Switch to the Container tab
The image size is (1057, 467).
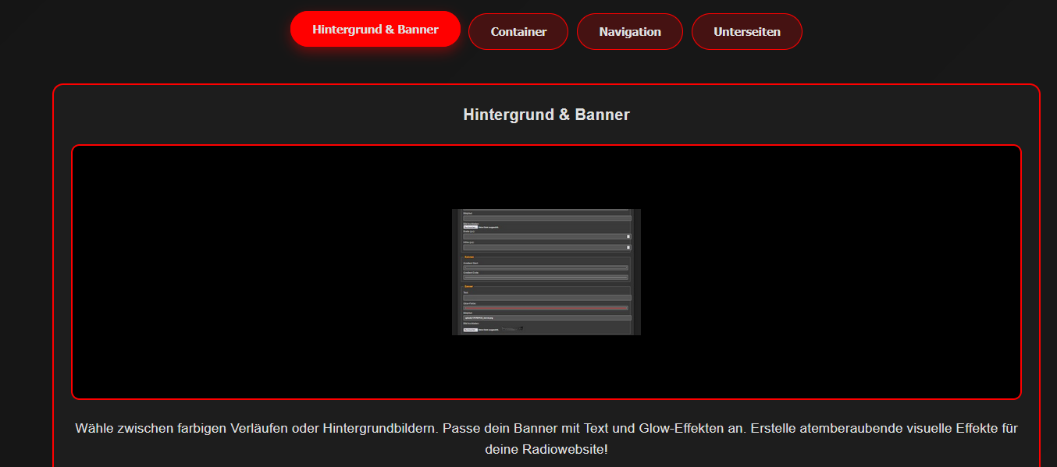(518, 32)
